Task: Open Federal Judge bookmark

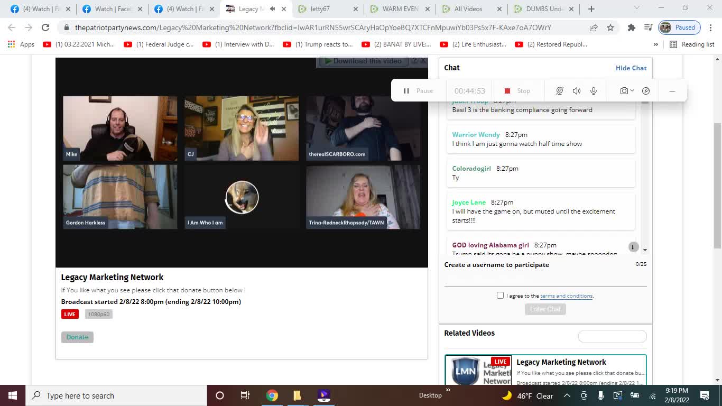Action: (159, 44)
